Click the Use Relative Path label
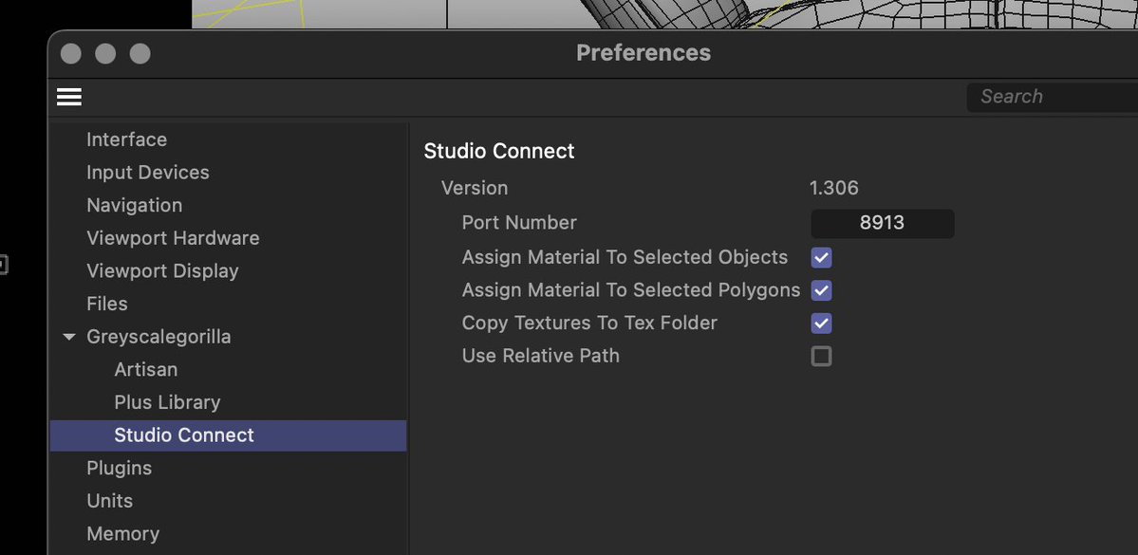 pyautogui.click(x=541, y=356)
